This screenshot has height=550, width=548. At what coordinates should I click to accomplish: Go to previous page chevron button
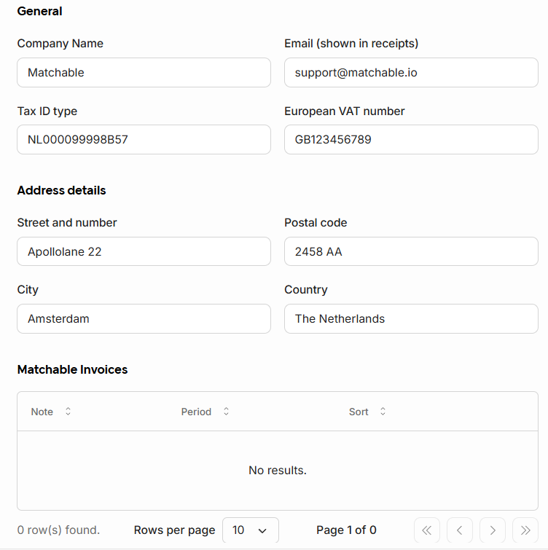pos(460,530)
